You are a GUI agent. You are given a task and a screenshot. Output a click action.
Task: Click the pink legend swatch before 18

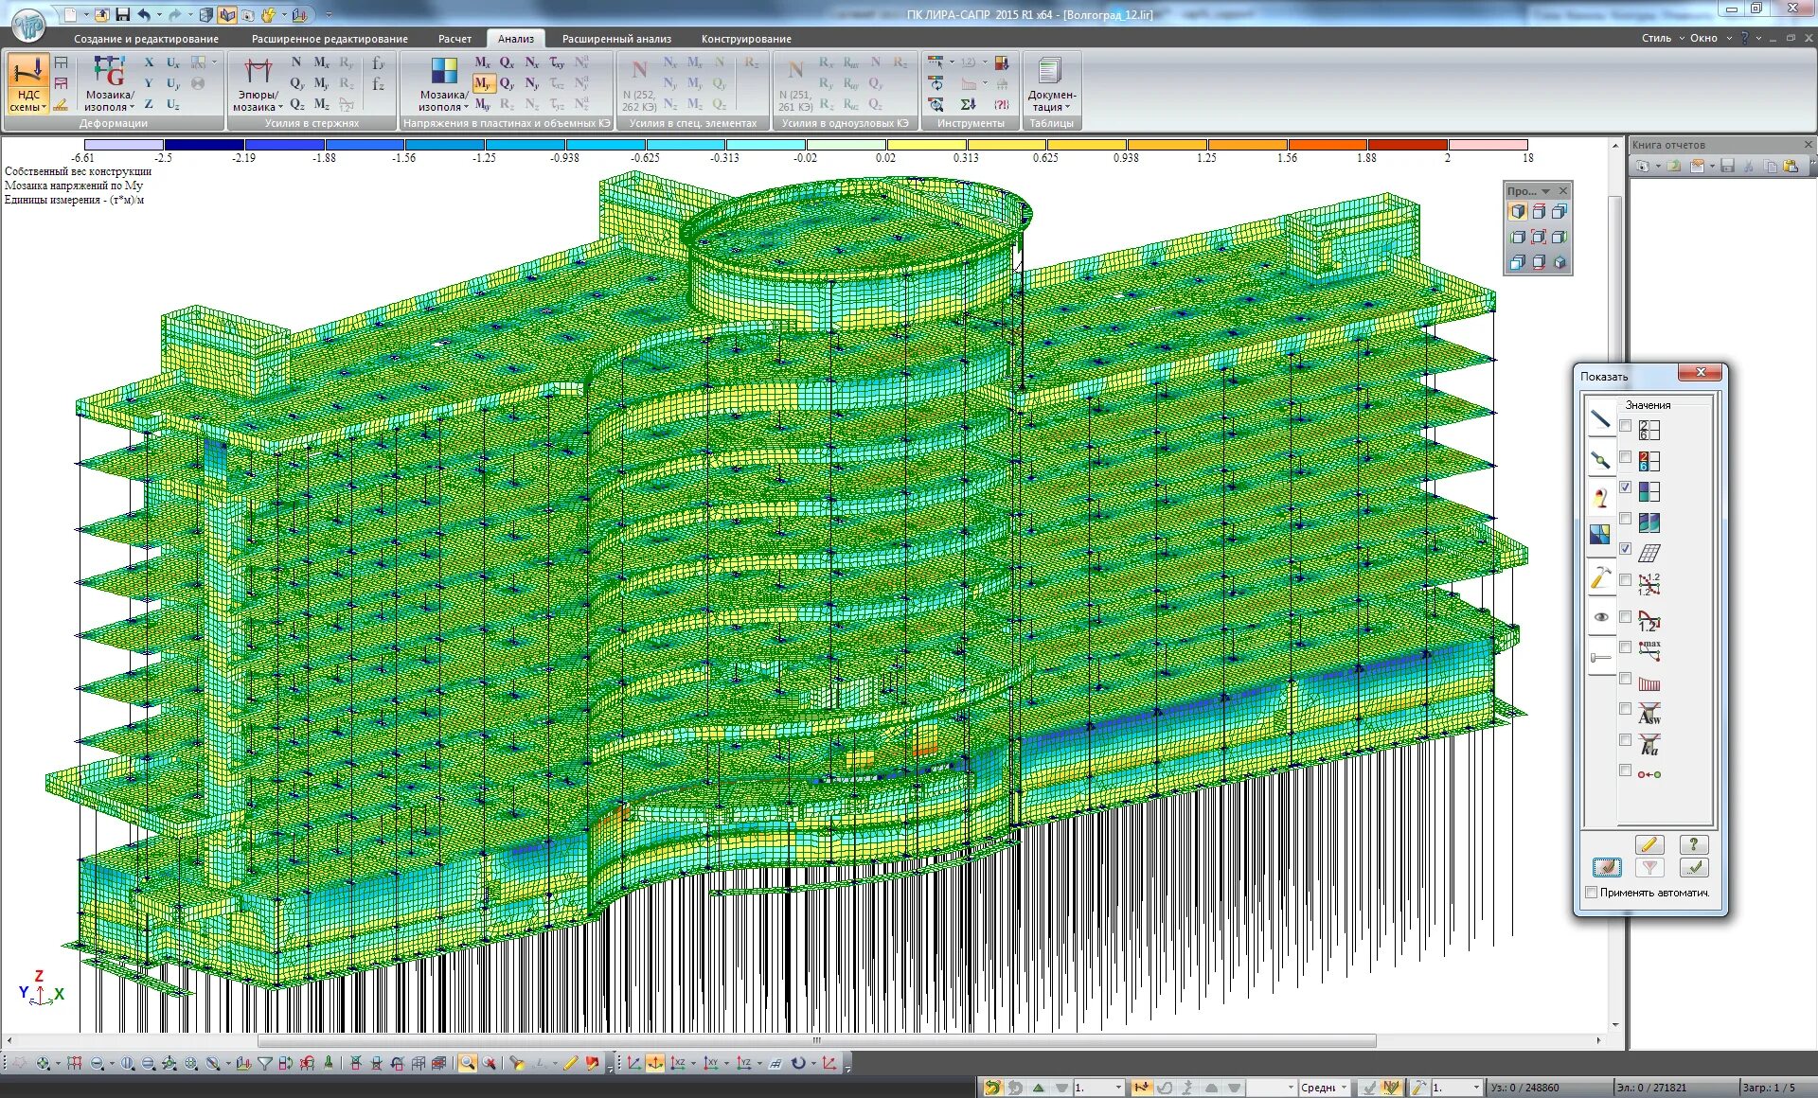tap(1488, 145)
